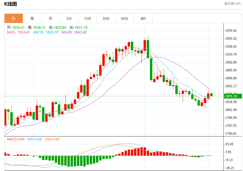Click the -9.13 MACD axis label
This screenshot has width=243, height=171.
pos(229,160)
